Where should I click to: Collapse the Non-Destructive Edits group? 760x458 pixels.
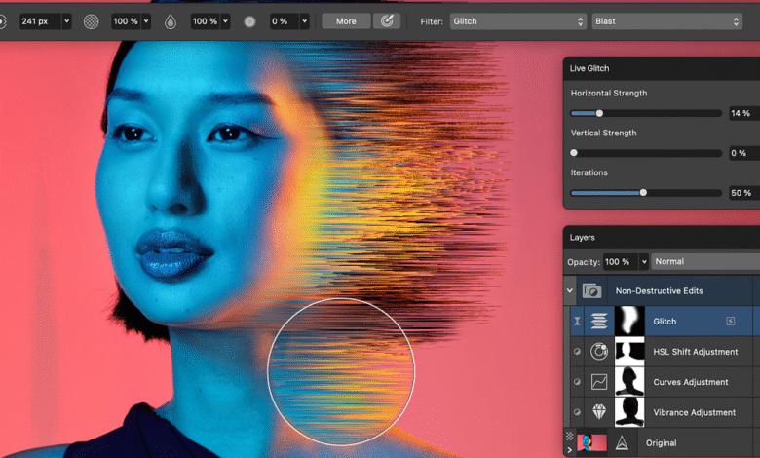click(x=570, y=290)
